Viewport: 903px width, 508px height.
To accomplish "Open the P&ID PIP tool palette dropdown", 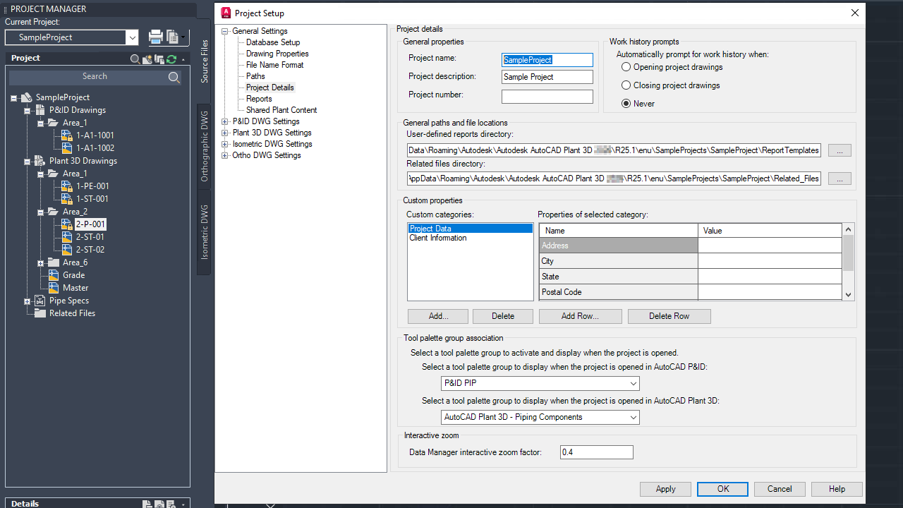I will (x=633, y=383).
